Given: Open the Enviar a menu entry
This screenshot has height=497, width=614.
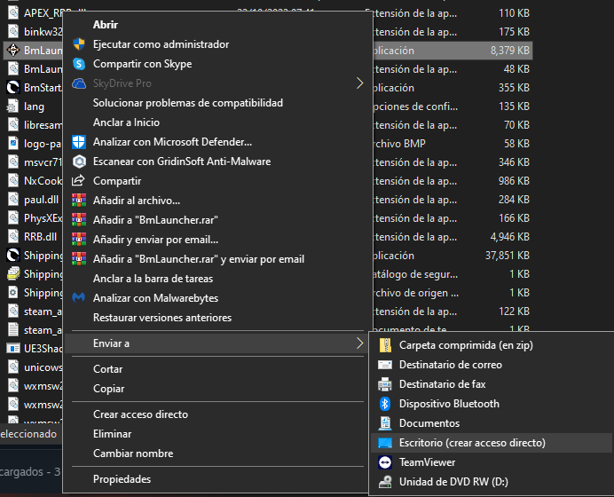Looking at the screenshot, I should pos(216,343).
